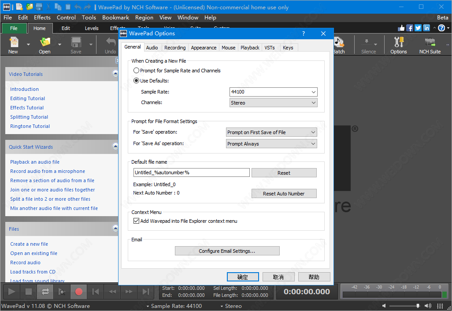452x311 pixels.
Task: Click the blue help question mark icon
Action: (441, 28)
